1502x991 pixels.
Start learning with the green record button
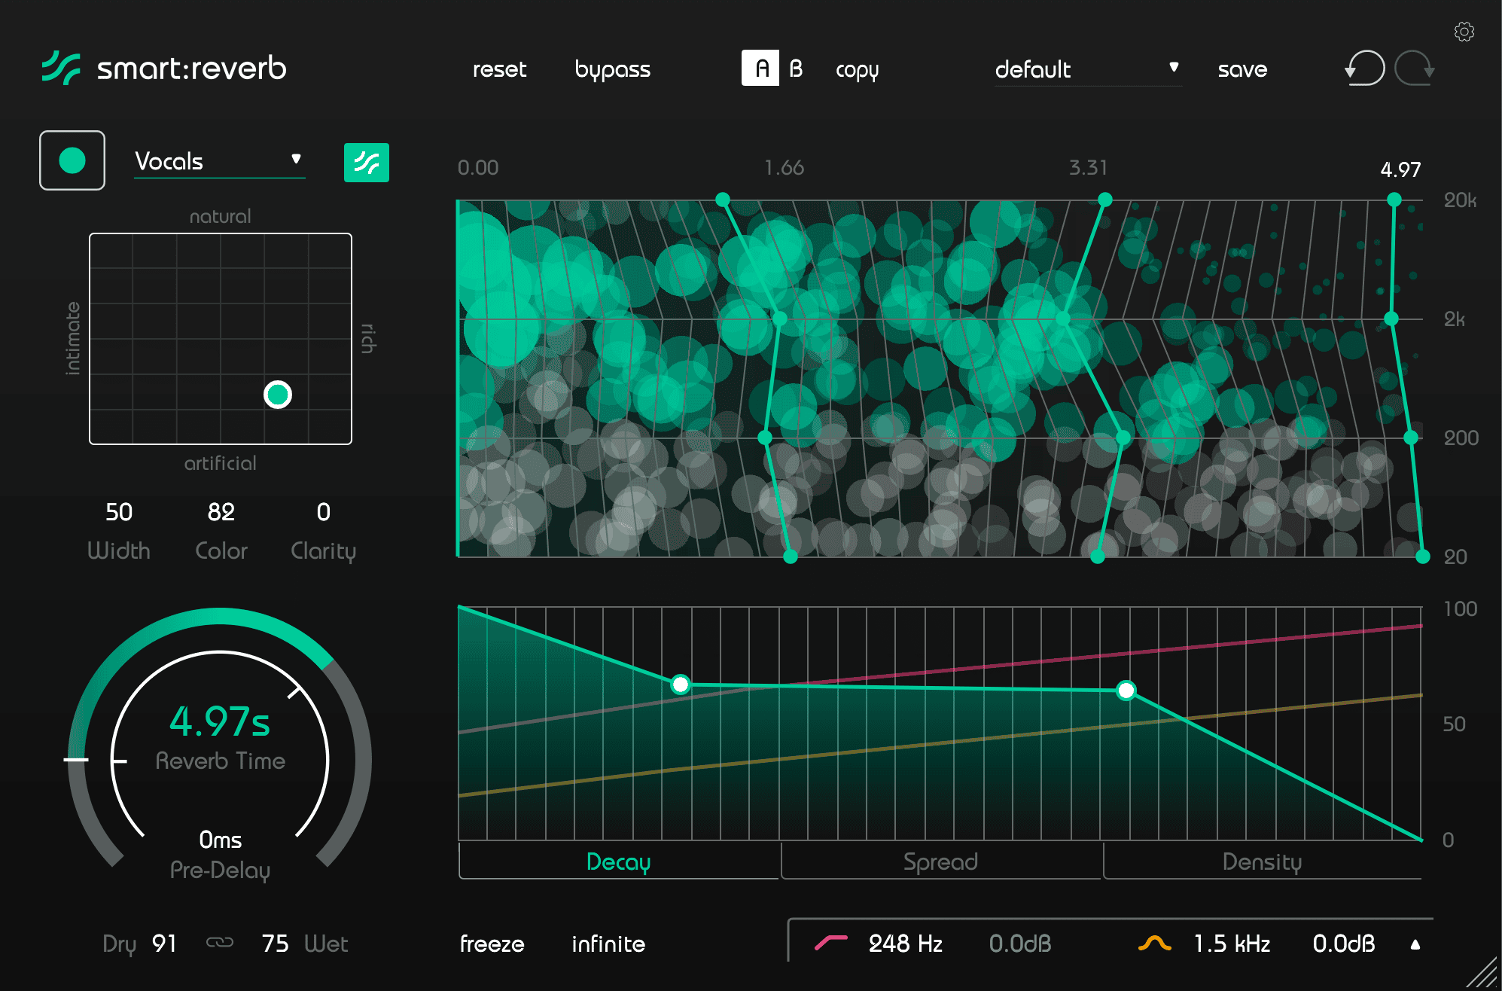pos(72,160)
